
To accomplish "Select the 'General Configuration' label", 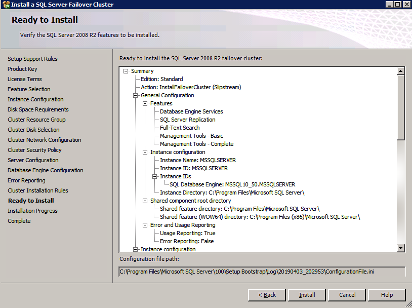I will pos(168,95).
